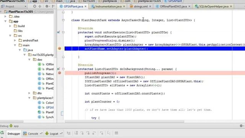Hide the Project tool window

point(54,6)
